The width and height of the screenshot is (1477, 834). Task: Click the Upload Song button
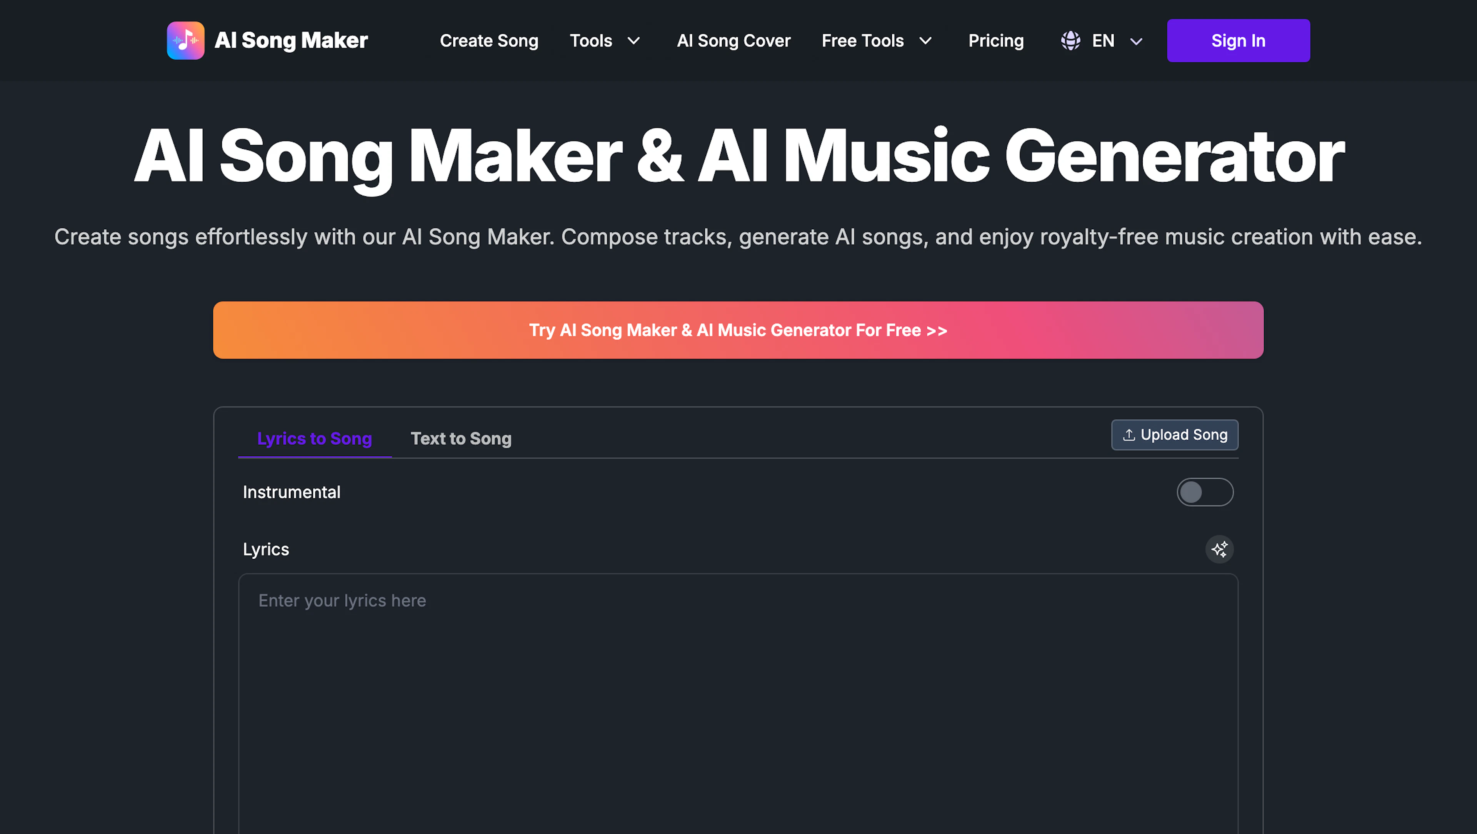[x=1174, y=435]
